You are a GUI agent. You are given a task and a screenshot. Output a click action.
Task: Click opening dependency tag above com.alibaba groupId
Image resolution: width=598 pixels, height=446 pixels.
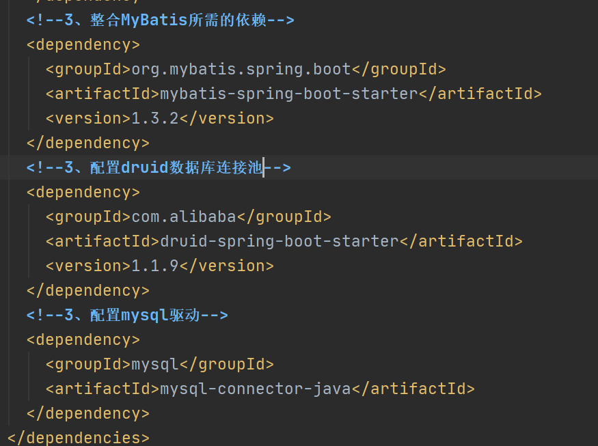83,192
